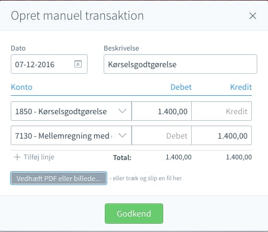Expand the 1850 Kørselsgodtgørelse account dropdown
Viewport: 268px width, 232px height.
[122, 111]
